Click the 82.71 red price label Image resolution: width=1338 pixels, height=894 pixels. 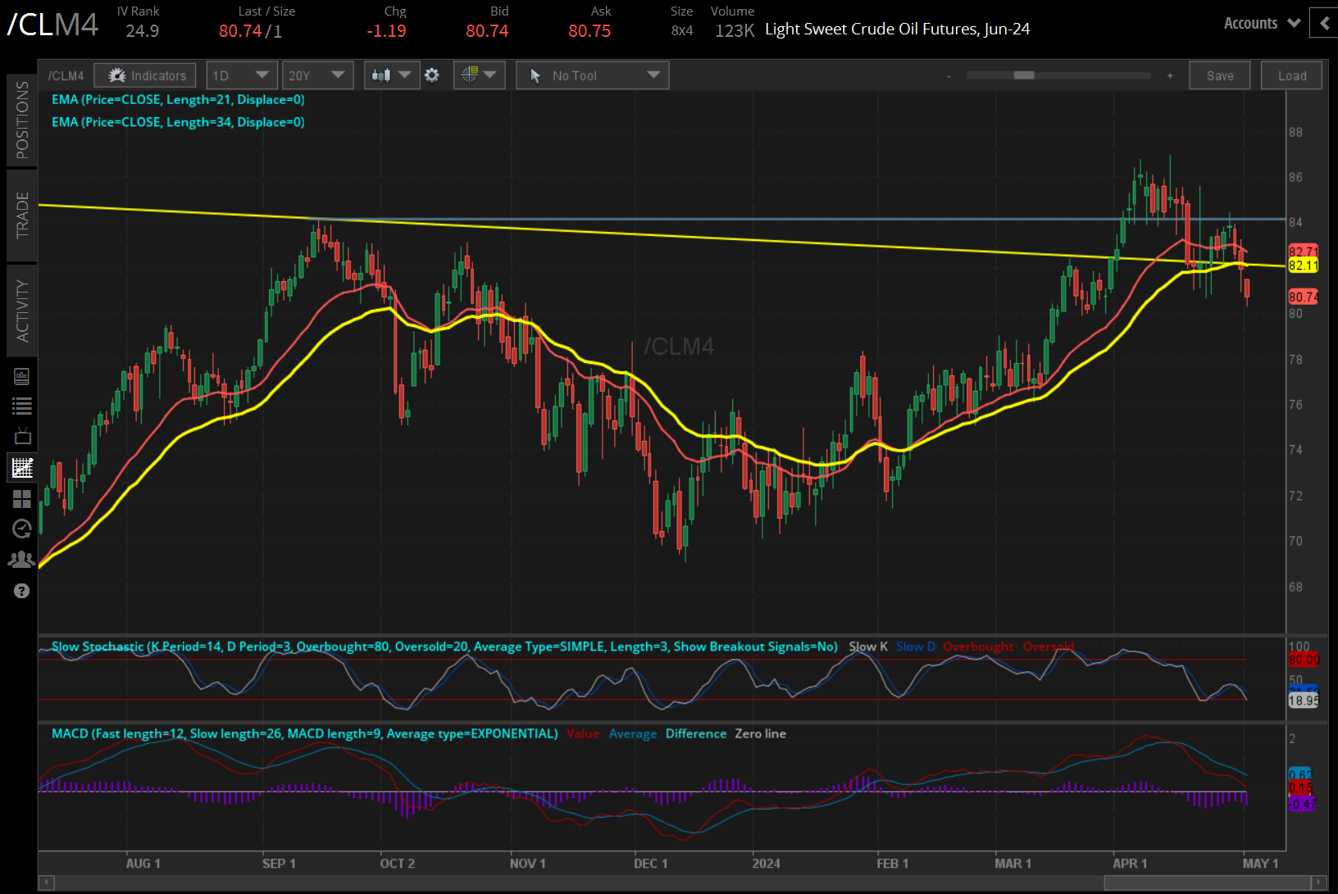click(1303, 252)
